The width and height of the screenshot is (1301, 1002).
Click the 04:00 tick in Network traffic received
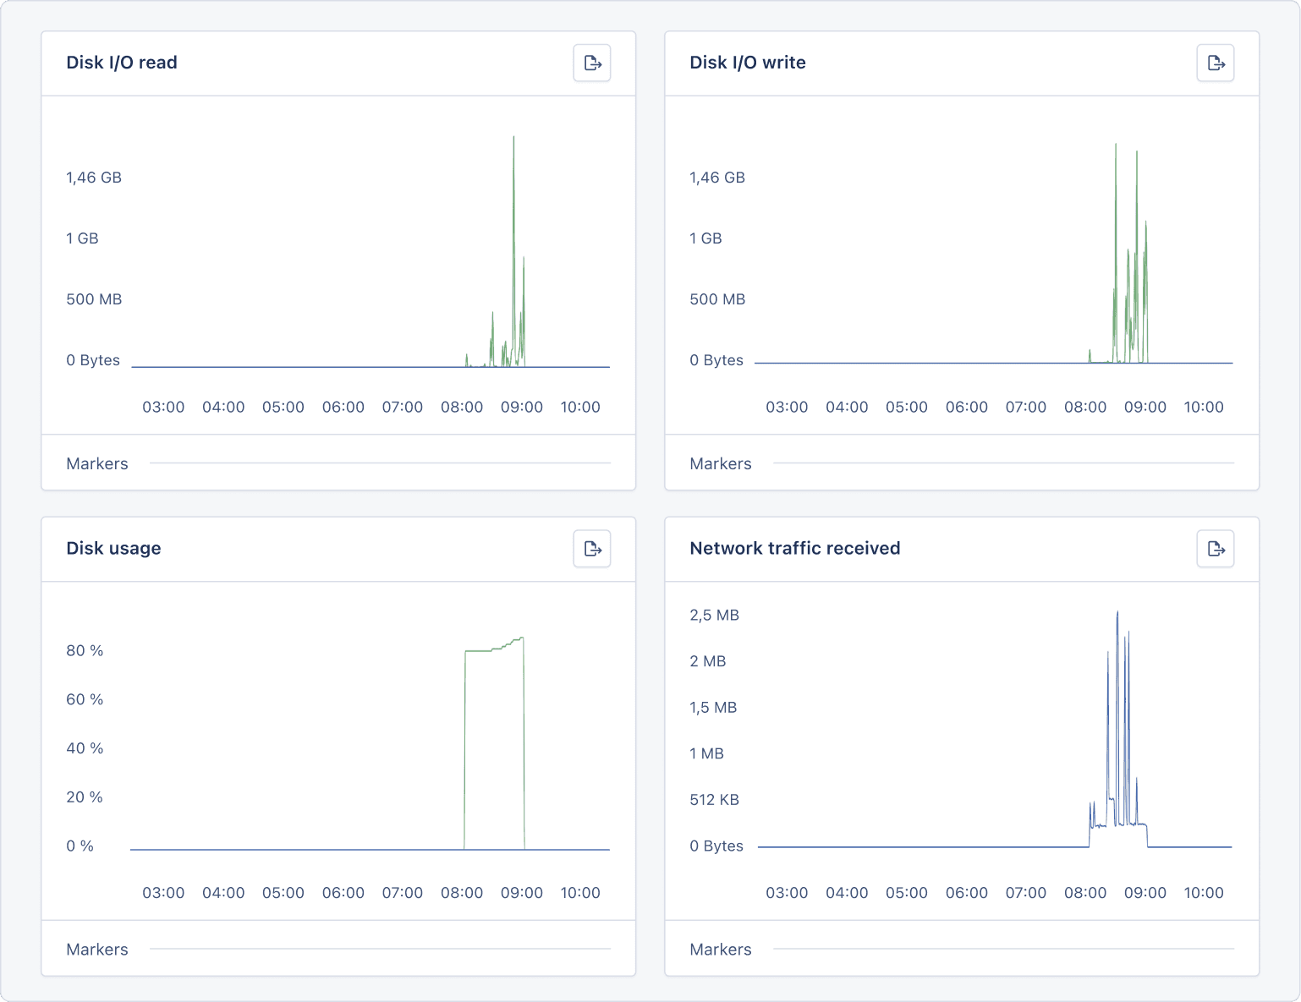[x=847, y=893]
